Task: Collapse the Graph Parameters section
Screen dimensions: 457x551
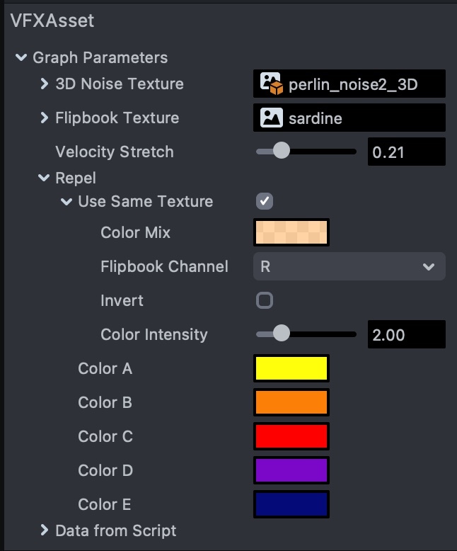Action: (21, 58)
